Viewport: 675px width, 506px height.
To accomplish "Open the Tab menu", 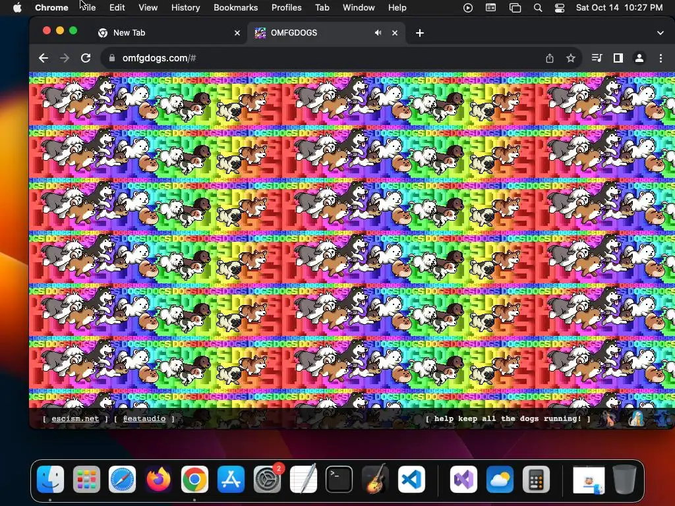I will [322, 8].
